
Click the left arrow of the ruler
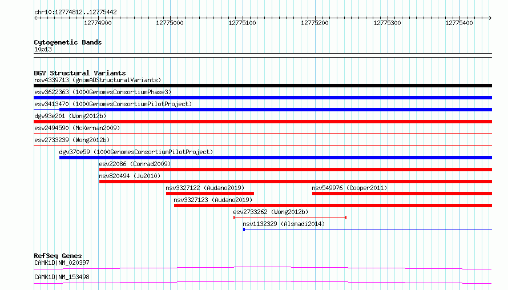point(35,18)
